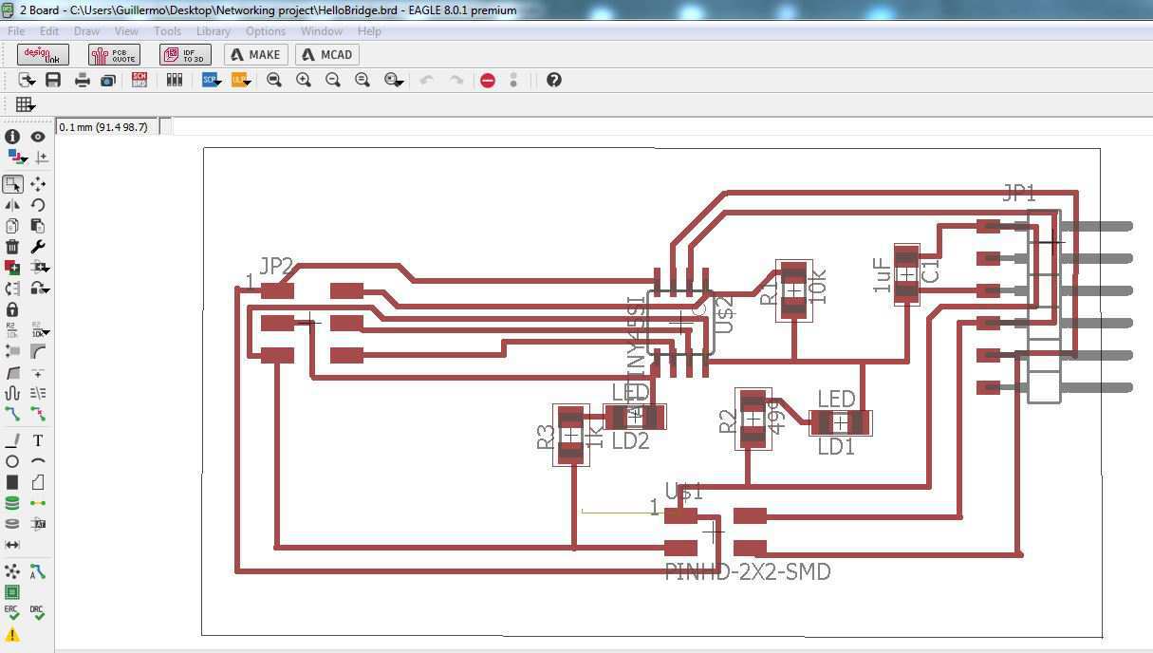The height and width of the screenshot is (653, 1153).
Task: Select the Text tool
Action: [38, 440]
